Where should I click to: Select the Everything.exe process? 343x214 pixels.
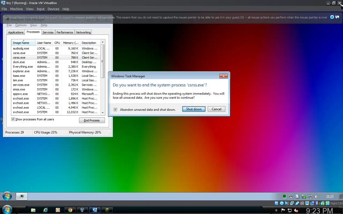coord(55,67)
